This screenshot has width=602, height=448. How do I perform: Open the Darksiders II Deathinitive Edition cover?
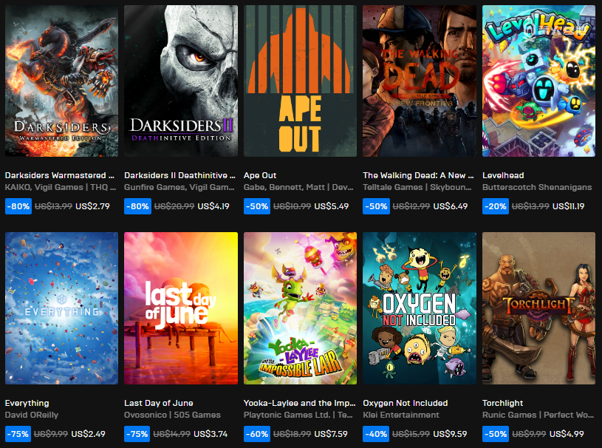pyautogui.click(x=181, y=81)
